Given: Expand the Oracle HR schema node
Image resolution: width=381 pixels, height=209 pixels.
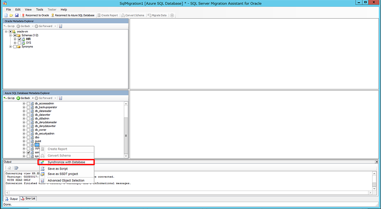Looking at the screenshot, I should click(15, 39).
